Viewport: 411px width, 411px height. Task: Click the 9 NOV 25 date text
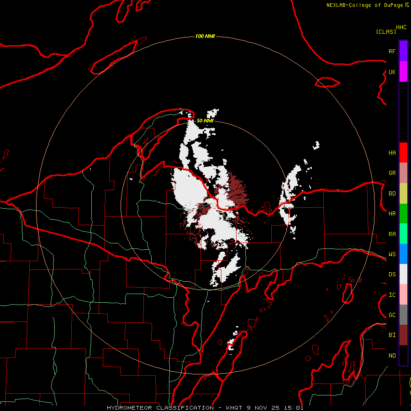coord(264,408)
